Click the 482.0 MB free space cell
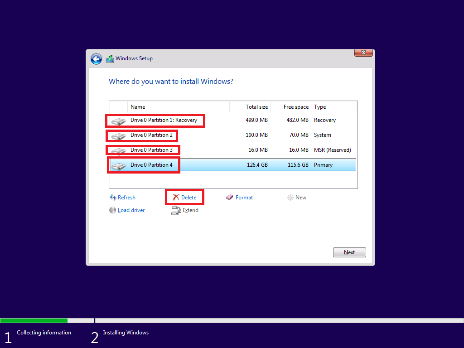The height and width of the screenshot is (348, 464). click(297, 120)
